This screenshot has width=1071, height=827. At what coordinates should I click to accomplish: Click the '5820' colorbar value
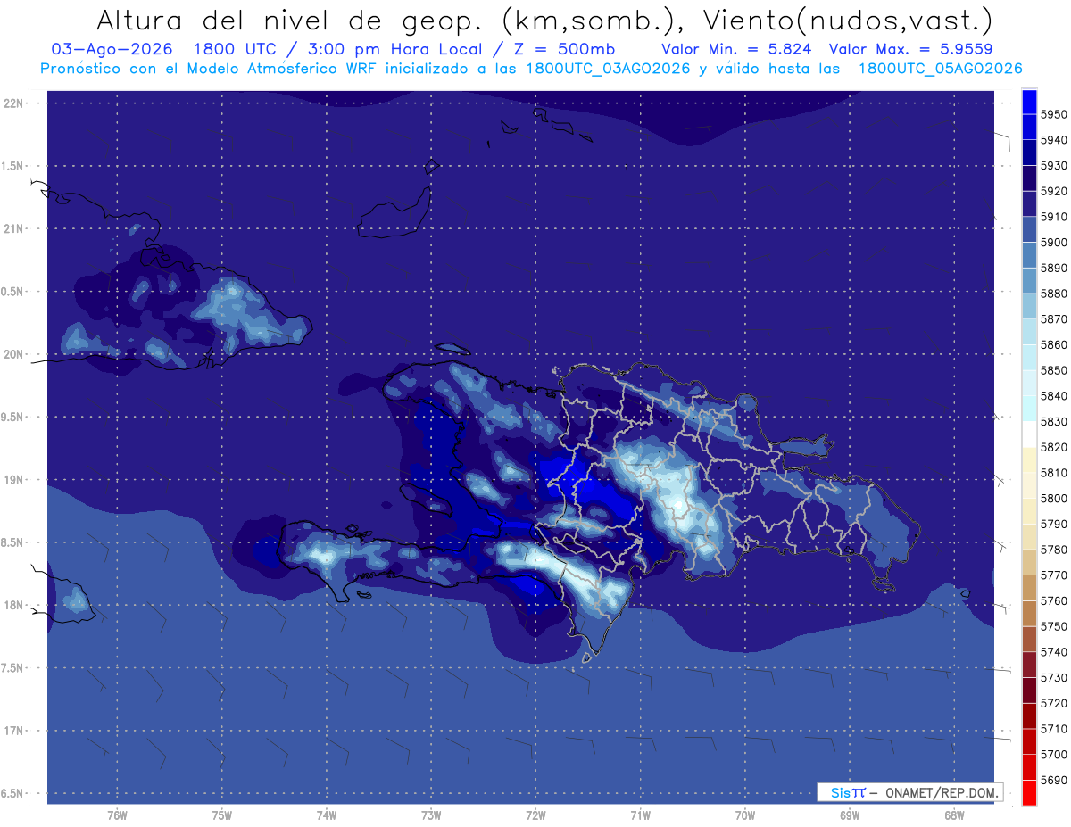[x=1054, y=447]
